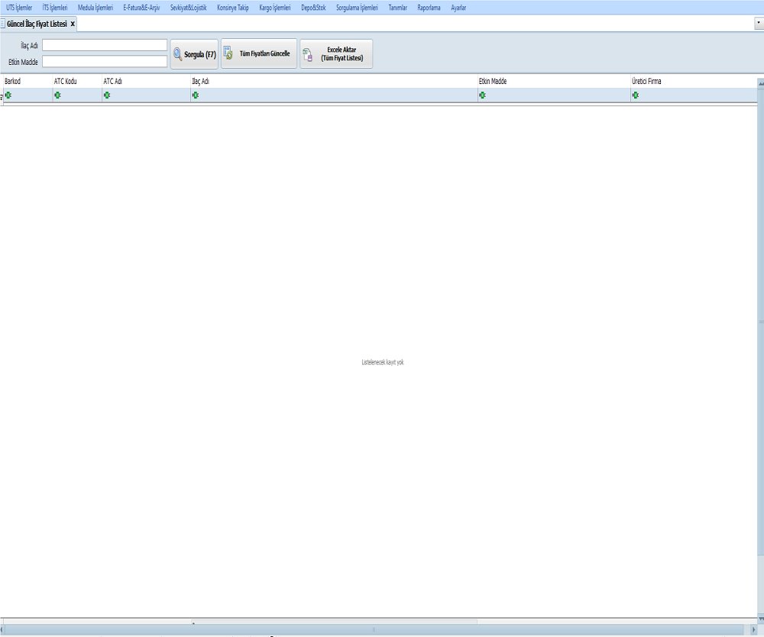Close the Güncel İlaç Fiyat Listesi tab
The height and width of the screenshot is (637, 764).
pos(73,24)
